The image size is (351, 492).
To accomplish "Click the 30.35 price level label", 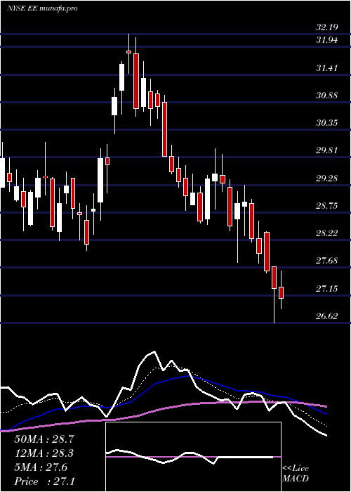I will (327, 123).
